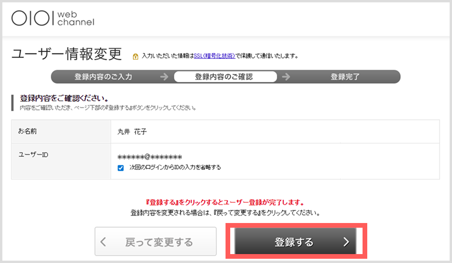Select the 登録内容のご入力 step

(103, 77)
